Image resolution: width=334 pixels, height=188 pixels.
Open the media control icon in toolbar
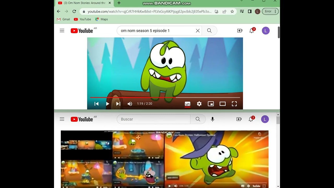242,11
